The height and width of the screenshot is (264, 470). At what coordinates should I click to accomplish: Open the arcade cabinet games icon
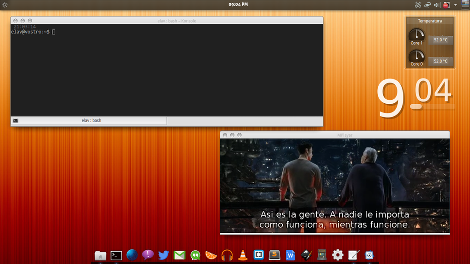(x=322, y=255)
